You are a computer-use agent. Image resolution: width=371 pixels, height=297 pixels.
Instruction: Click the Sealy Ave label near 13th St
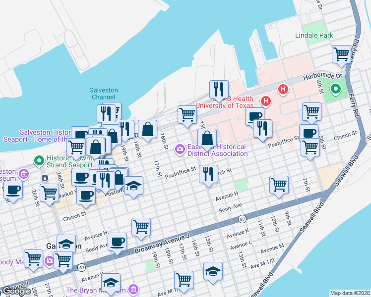pyautogui.click(x=230, y=208)
